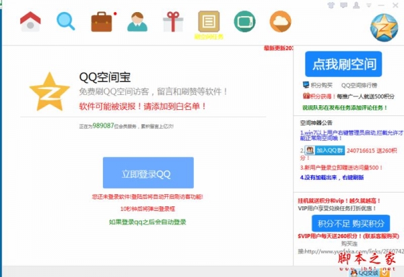The width and height of the screenshot is (404, 277).
Task: Click the 10秒钟后将弹出登录框 red text
Action: [x=147, y=209]
